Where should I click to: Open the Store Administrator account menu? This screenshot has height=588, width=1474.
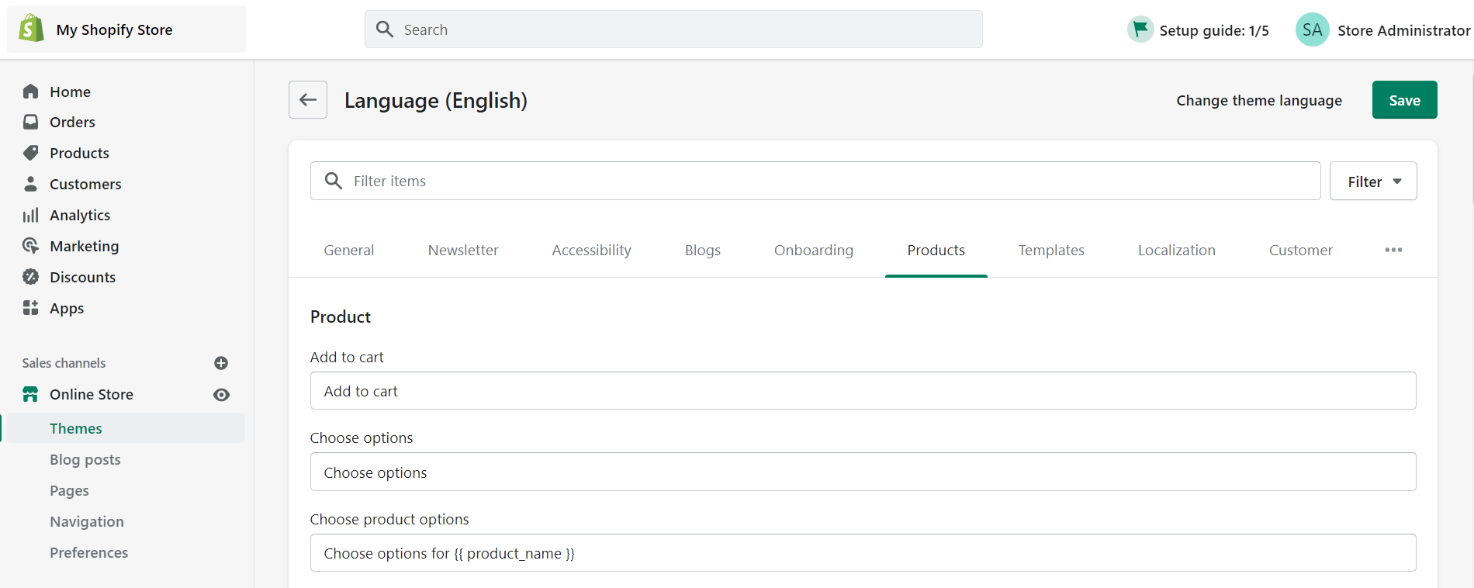1383,29
